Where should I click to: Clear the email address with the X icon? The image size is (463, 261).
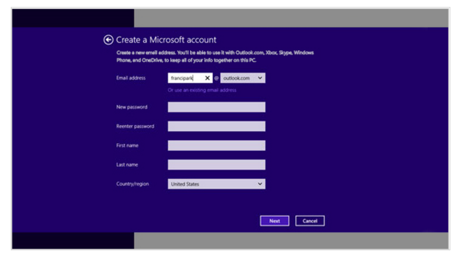click(207, 78)
